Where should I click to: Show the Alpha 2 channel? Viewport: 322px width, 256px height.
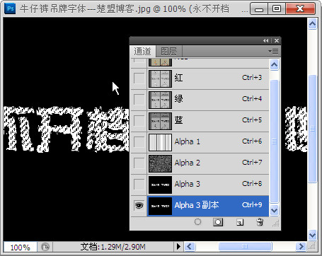[x=139, y=163]
